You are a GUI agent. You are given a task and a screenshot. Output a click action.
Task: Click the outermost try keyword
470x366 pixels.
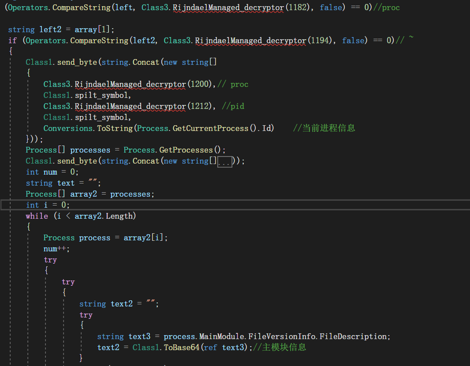50,260
